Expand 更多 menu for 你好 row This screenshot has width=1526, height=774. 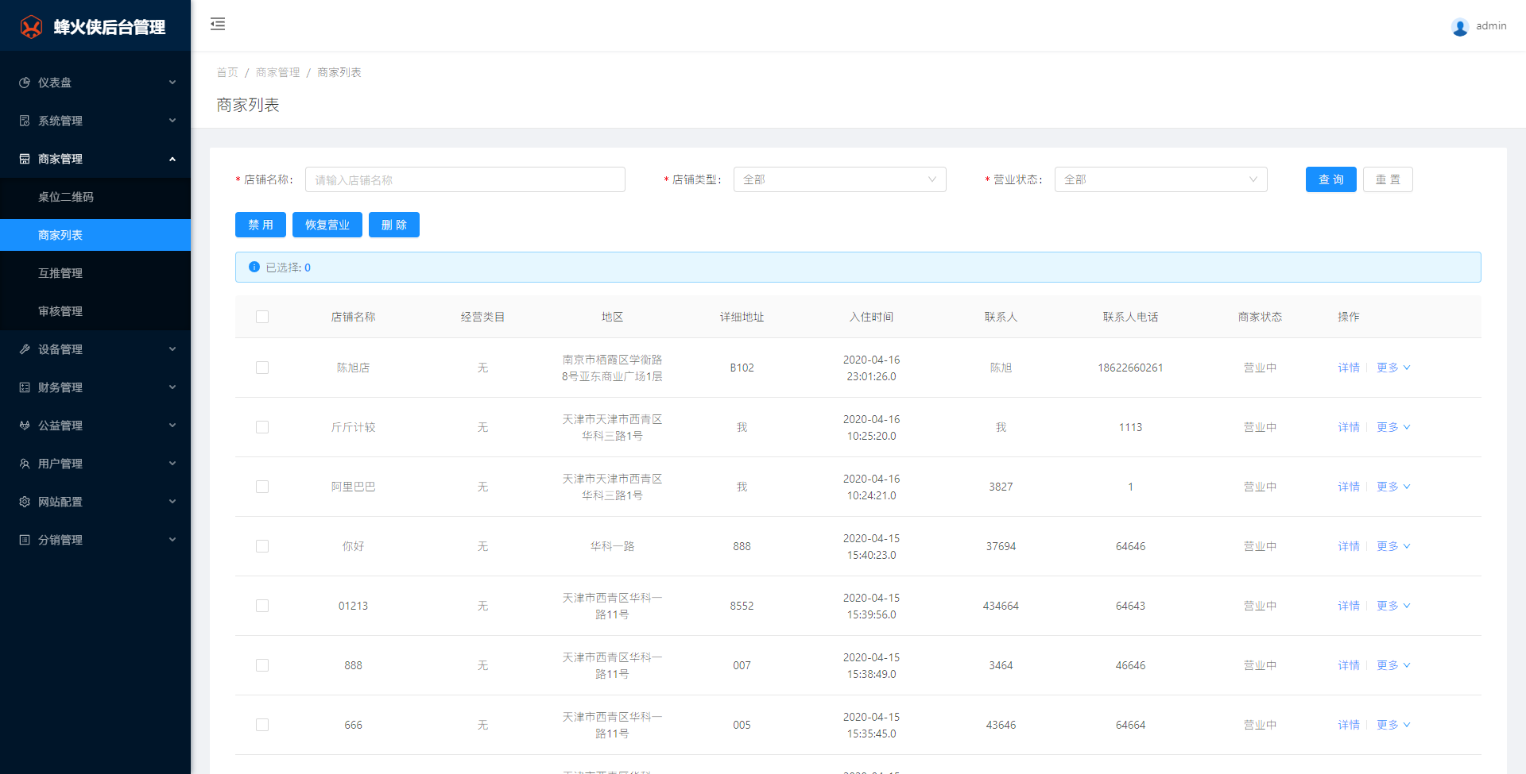click(1393, 546)
